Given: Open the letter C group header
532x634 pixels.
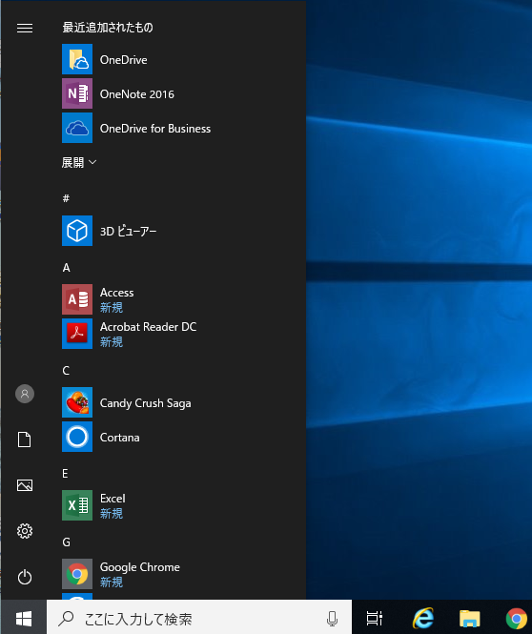Looking at the screenshot, I should click(x=66, y=371).
